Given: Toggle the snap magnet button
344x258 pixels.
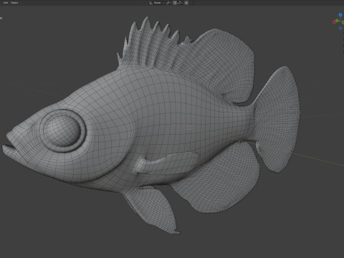Looking at the screenshot, I should [175, 3].
